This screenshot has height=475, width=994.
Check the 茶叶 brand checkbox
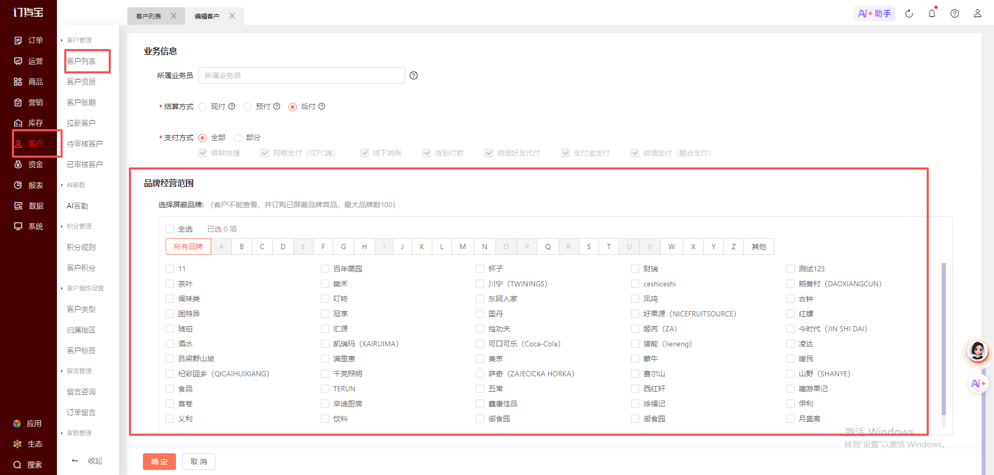coord(170,284)
